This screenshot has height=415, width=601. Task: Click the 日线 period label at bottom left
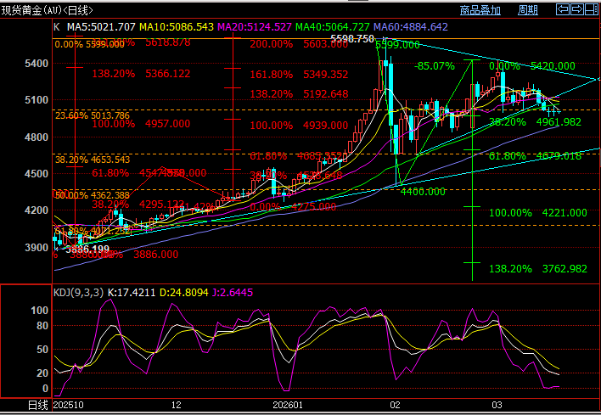click(x=37, y=407)
